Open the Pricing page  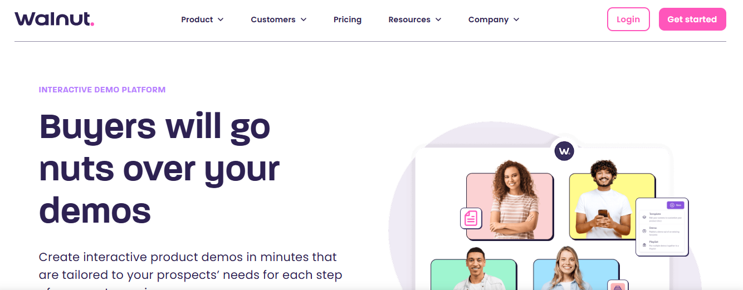click(x=348, y=19)
